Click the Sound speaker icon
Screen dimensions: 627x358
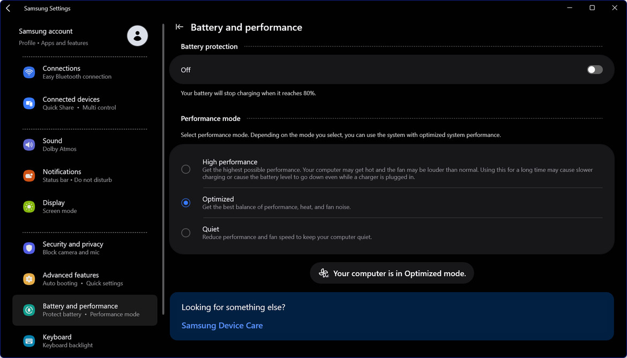[x=29, y=144]
